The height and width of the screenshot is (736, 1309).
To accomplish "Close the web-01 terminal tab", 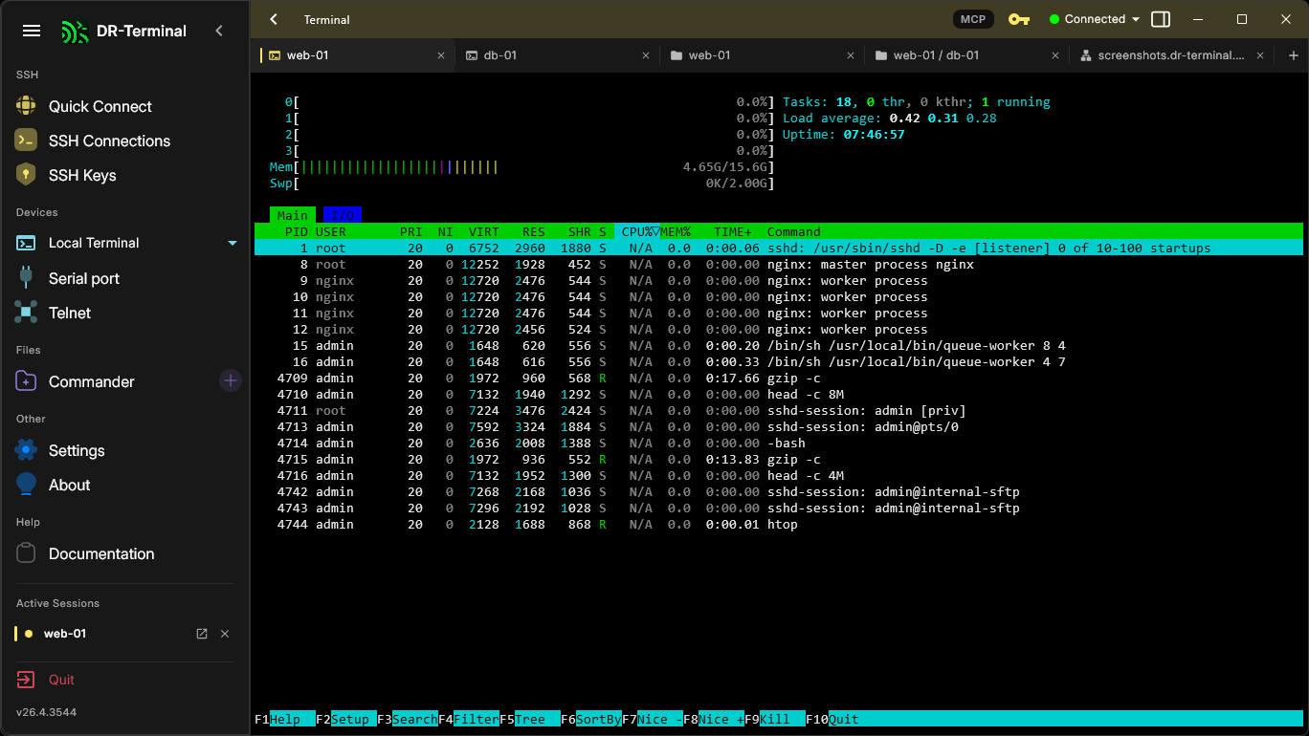I will (441, 55).
